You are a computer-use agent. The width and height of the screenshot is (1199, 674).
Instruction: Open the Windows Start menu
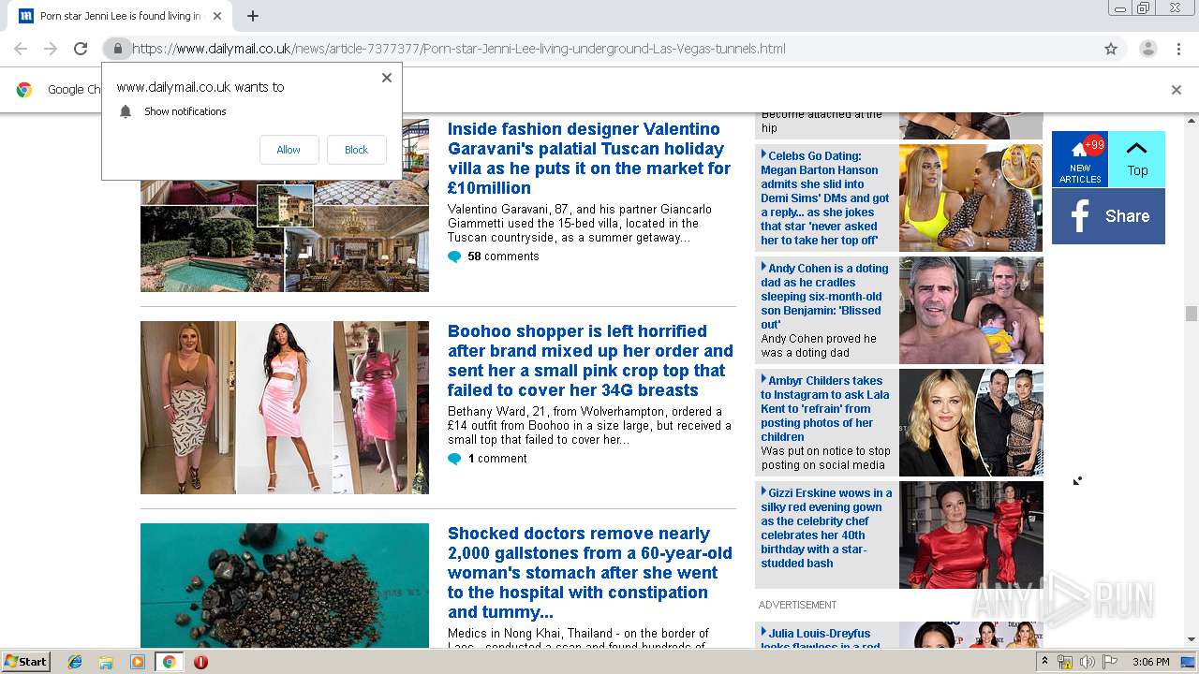coord(26,662)
